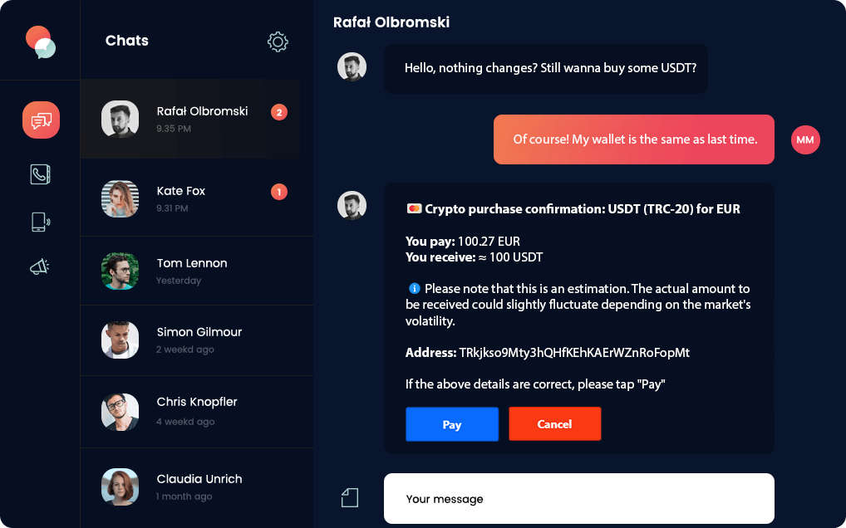Select Tom Lennon in chat list

pyautogui.click(x=190, y=271)
